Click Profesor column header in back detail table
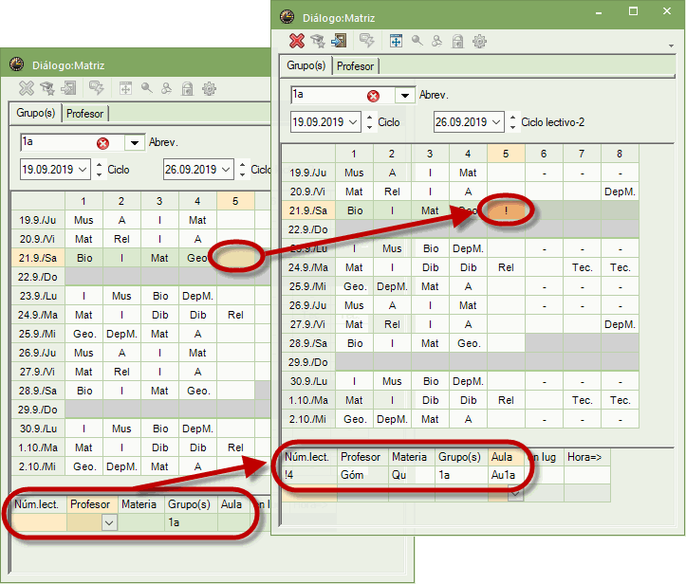686x584 pixels. [90, 504]
